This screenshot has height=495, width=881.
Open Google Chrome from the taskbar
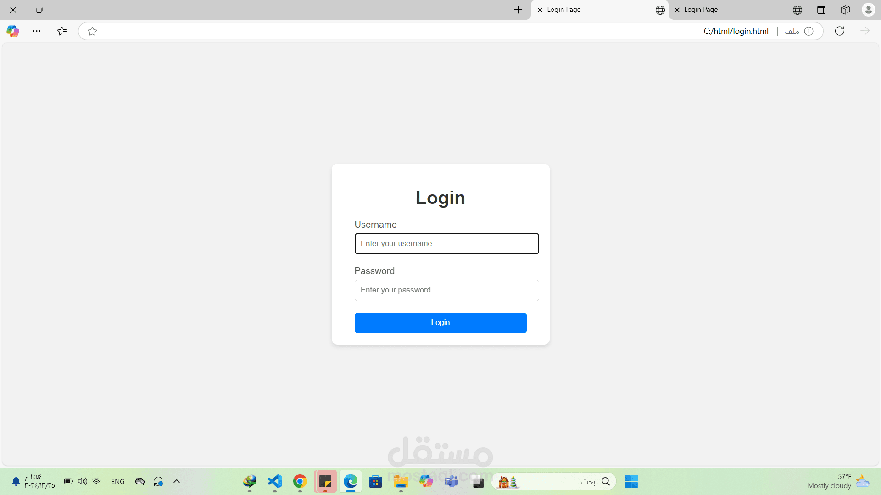pos(300,481)
